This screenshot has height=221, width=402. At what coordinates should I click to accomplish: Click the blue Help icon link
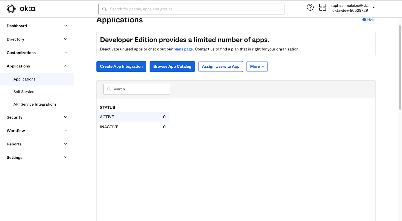tap(364, 20)
